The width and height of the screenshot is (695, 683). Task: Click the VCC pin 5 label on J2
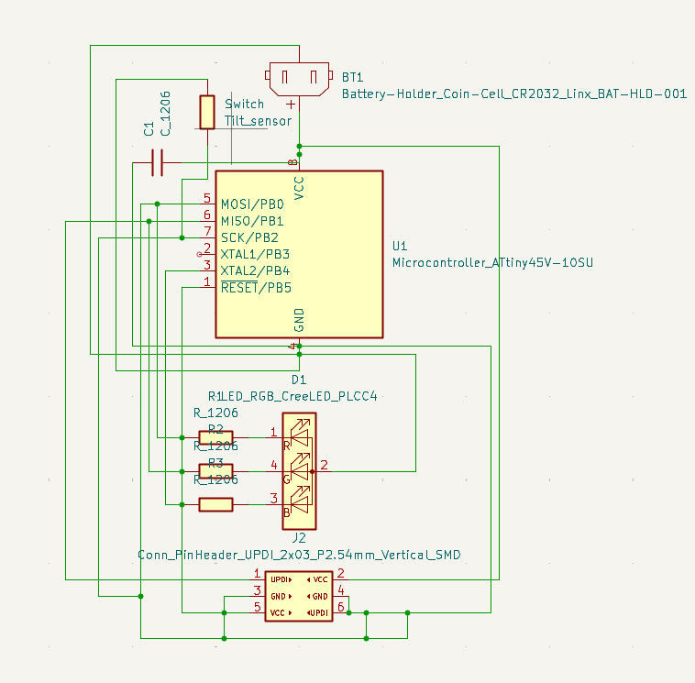click(x=281, y=613)
